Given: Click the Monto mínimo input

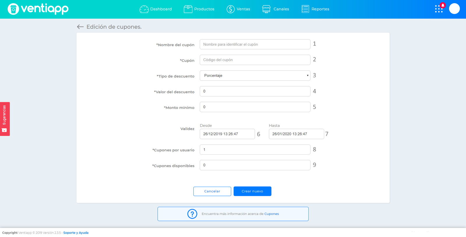Looking at the screenshot, I should [255, 107].
